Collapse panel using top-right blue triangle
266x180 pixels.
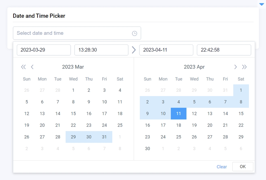261,4
